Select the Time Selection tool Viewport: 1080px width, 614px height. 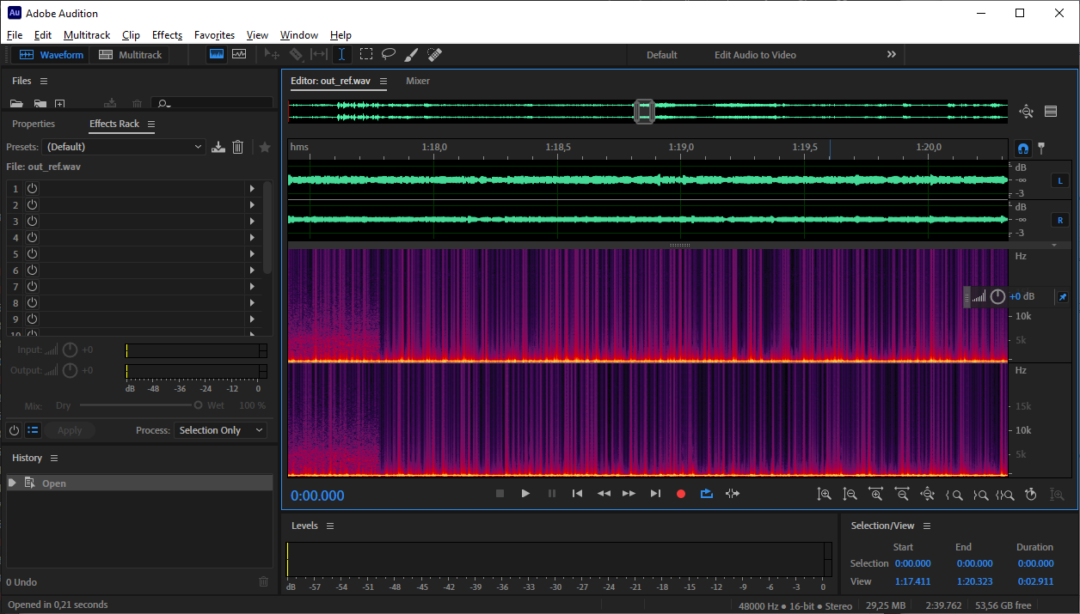pos(341,54)
